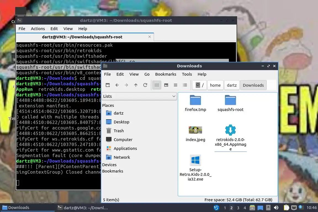
Task: Open the View menu in Downloads window
Action: pyautogui.click(x=134, y=74)
